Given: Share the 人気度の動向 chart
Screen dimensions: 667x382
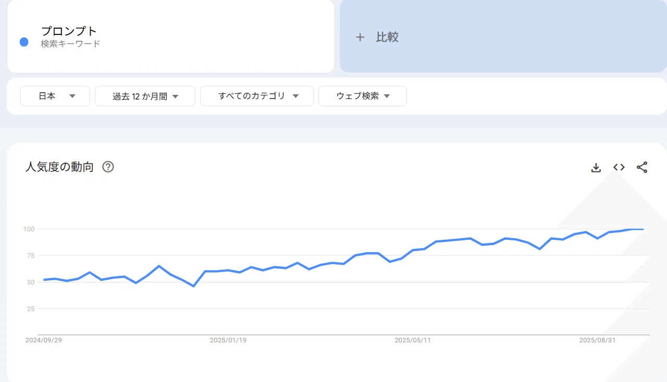Looking at the screenshot, I should (642, 167).
